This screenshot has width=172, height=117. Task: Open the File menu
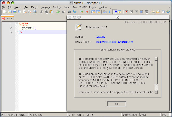3,7
